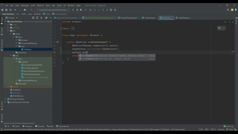Screen dimensions: 238x134
Task: Click the implements gutter icon beside createInstance
Action: click(58, 42)
